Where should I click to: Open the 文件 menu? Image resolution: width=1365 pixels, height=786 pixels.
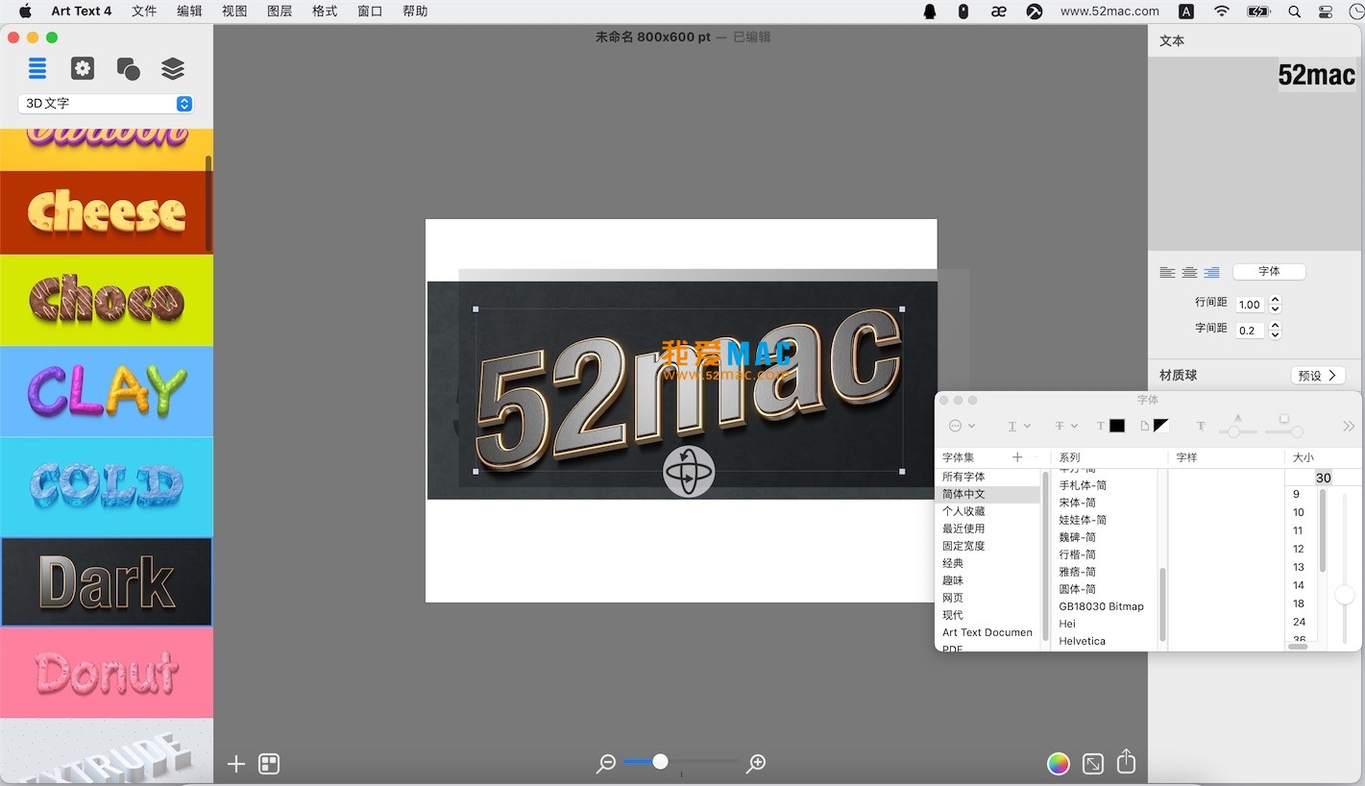144,12
